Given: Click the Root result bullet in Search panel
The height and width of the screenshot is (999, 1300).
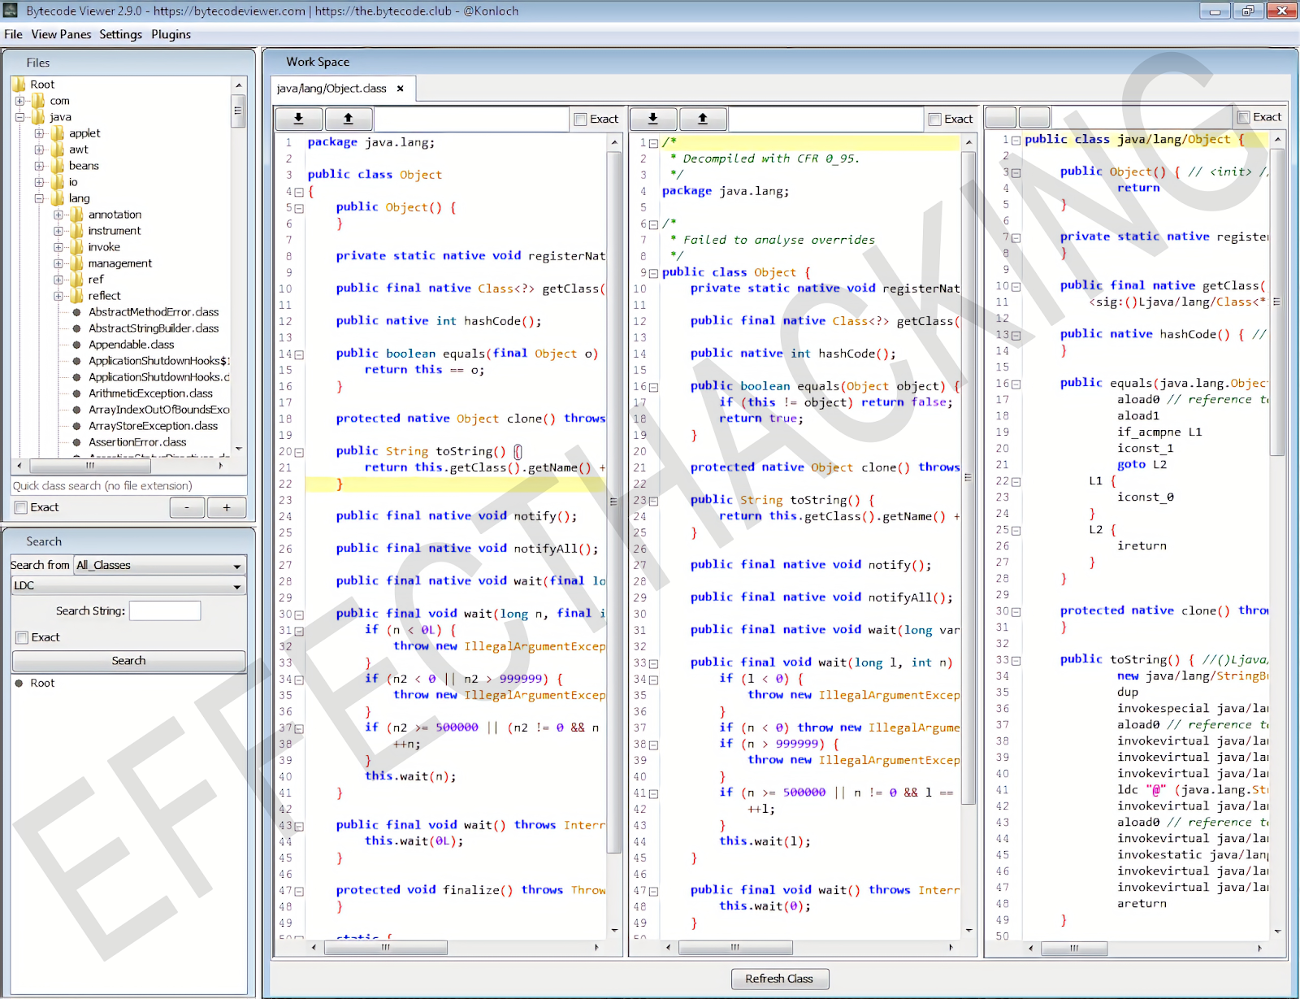Looking at the screenshot, I should 19,684.
